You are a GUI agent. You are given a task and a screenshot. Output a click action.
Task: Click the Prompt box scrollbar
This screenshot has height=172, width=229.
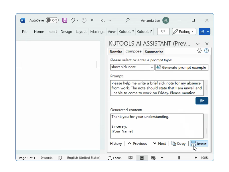(x=206, y=88)
